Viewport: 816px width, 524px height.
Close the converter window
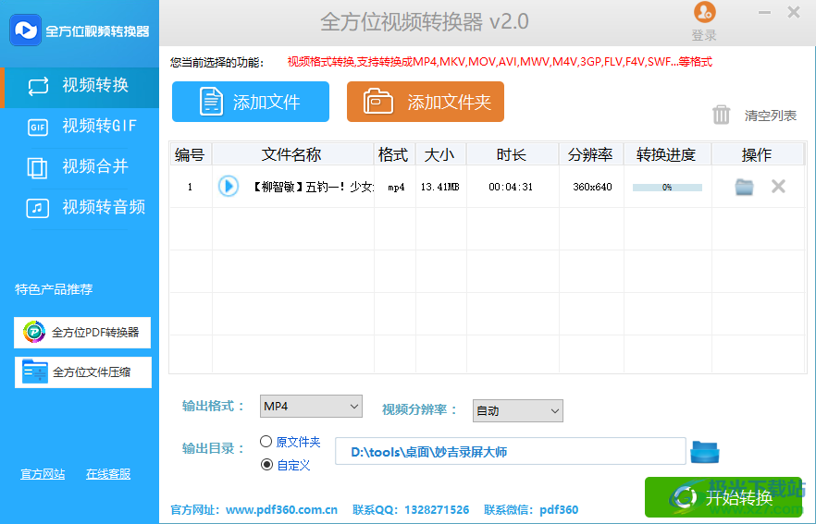[x=794, y=12]
